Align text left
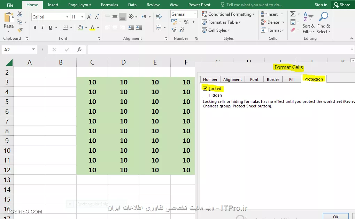 pos(107,28)
